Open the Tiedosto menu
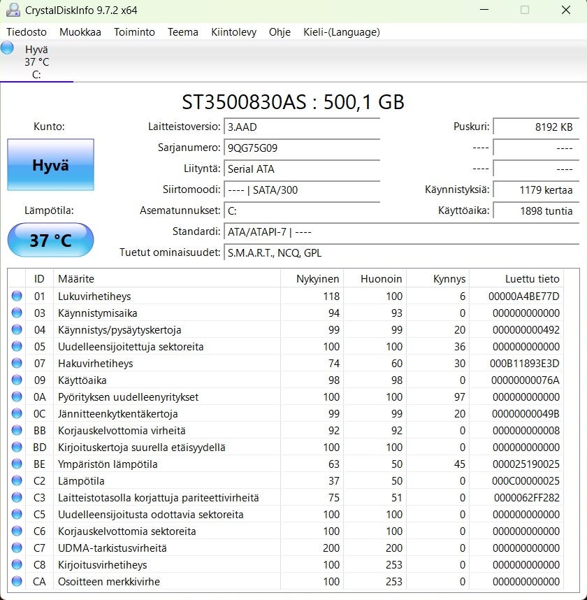The height and width of the screenshot is (600, 587). 27,32
